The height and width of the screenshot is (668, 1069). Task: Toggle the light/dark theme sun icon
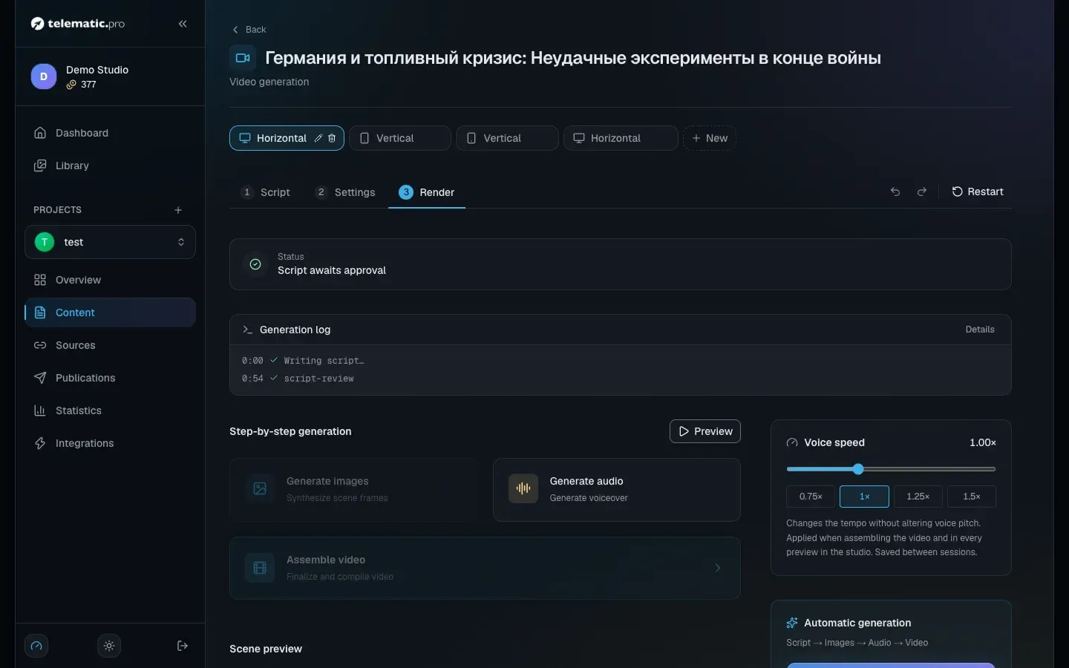[109, 646]
